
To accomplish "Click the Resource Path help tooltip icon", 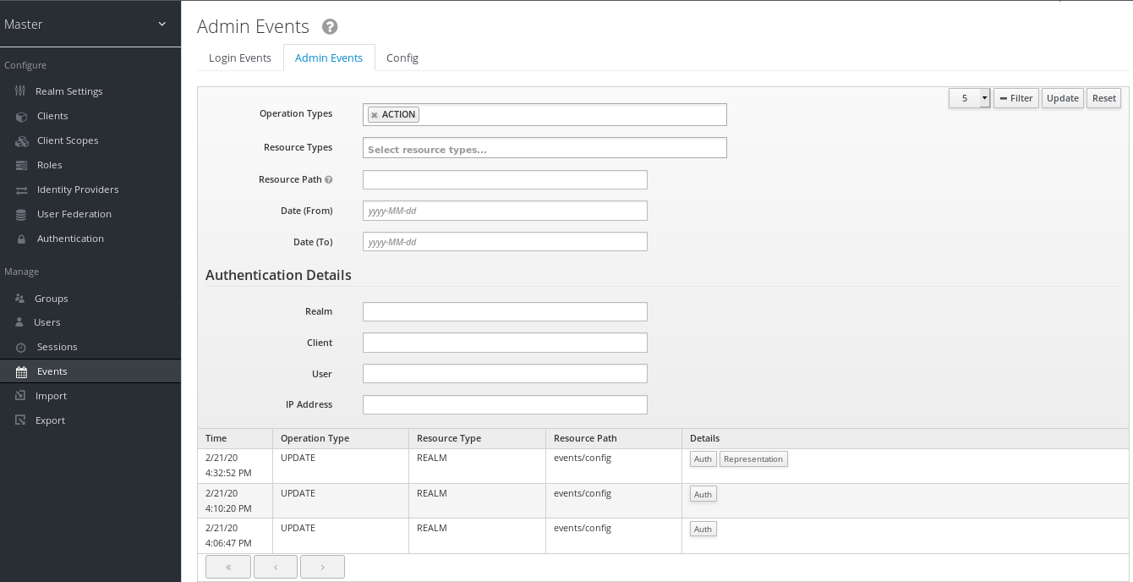I will click(329, 179).
